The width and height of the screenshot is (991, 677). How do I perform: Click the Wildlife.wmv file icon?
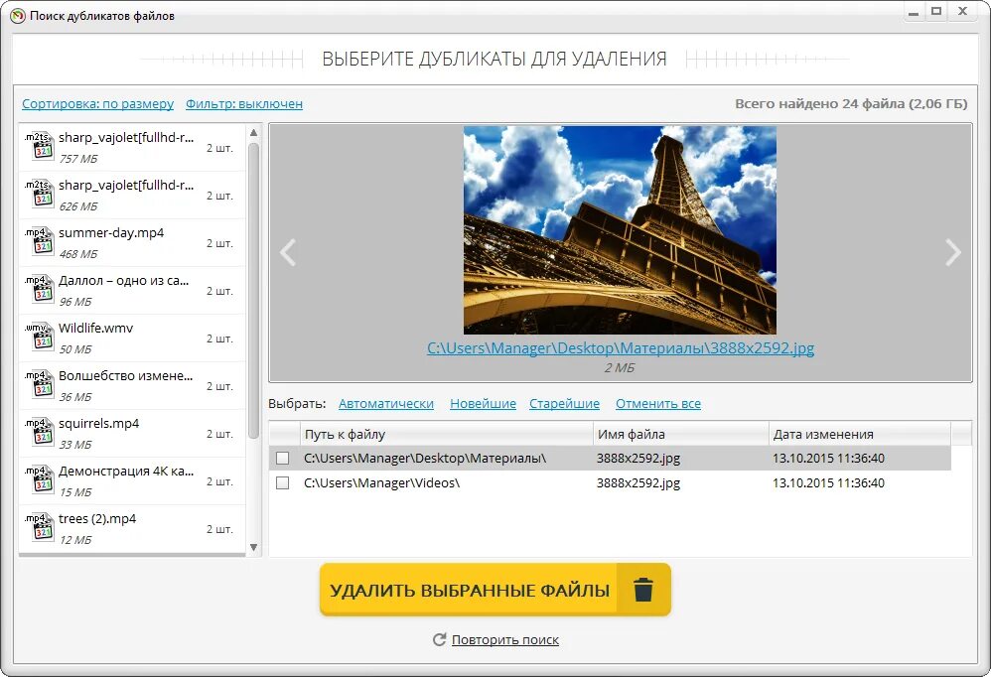click(x=40, y=338)
